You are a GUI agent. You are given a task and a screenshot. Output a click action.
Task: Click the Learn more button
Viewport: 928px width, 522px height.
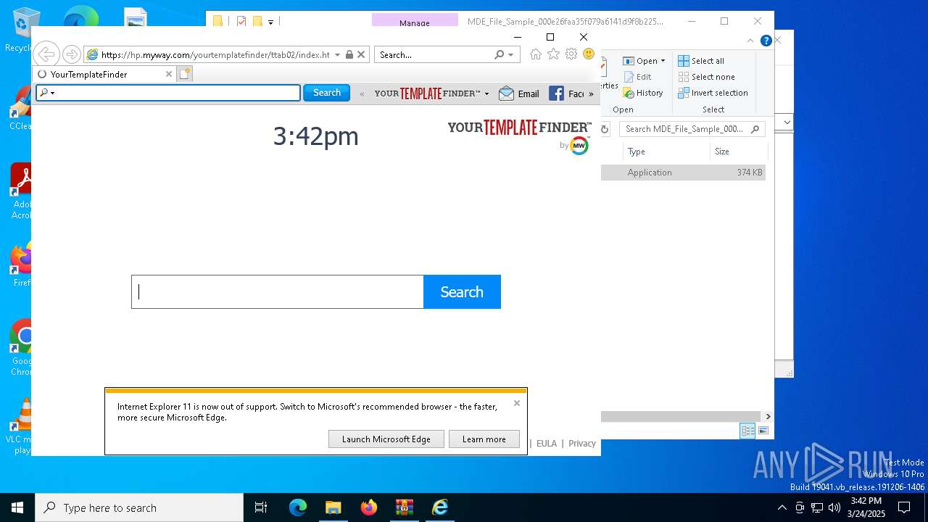(x=484, y=439)
